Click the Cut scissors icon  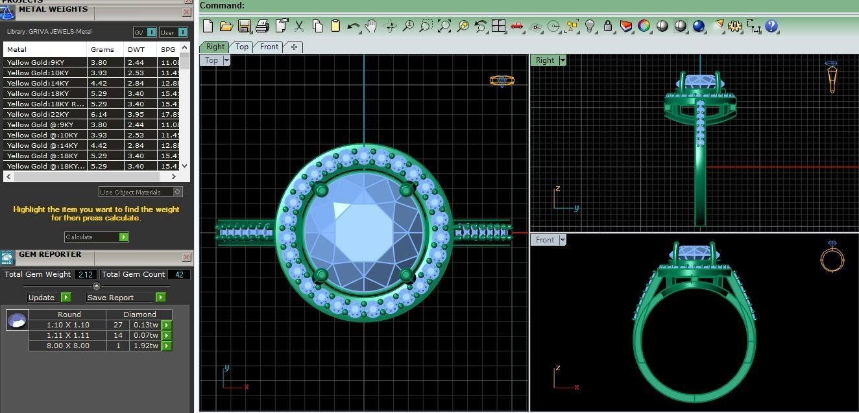[x=299, y=26]
